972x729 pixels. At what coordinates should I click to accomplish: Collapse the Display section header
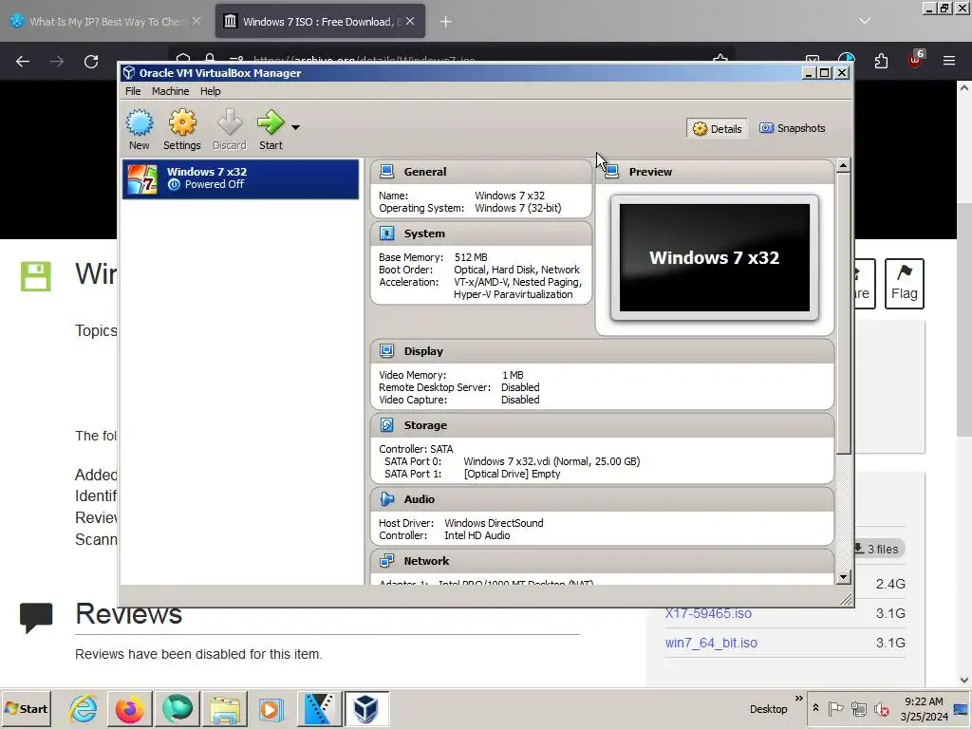tap(602, 351)
